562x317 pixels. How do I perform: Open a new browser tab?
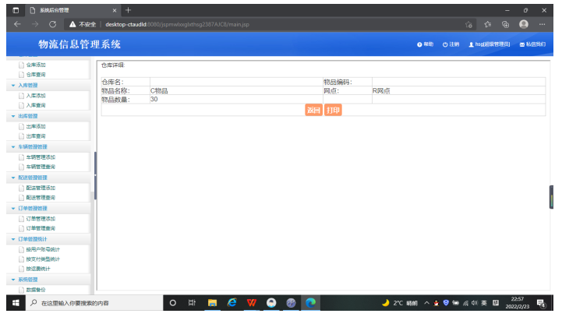coord(129,10)
